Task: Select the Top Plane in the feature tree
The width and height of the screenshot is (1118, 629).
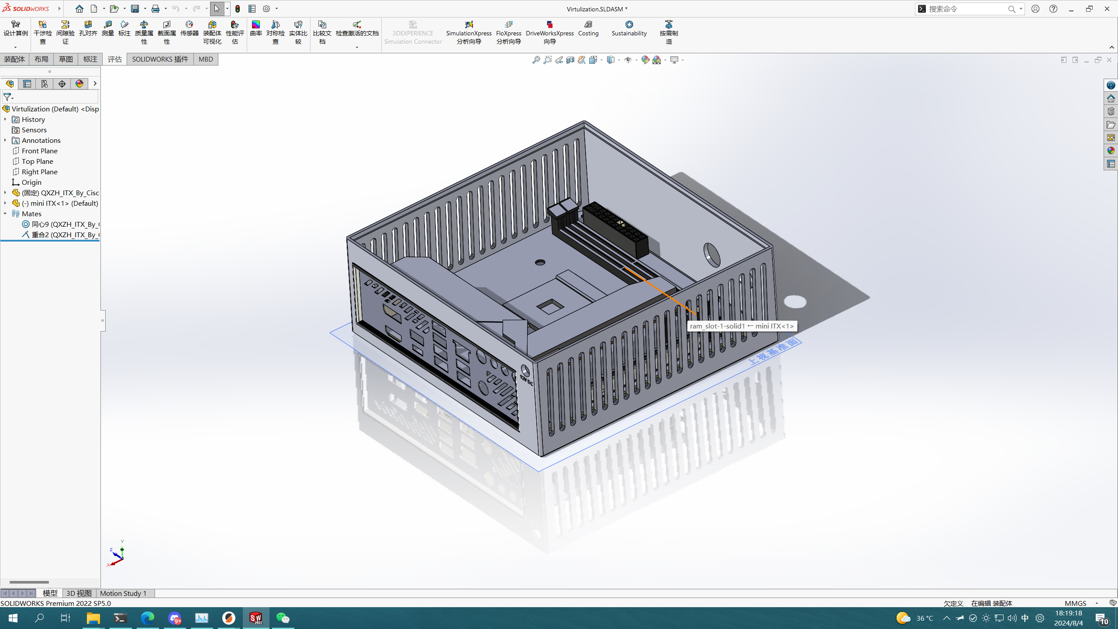Action: (x=37, y=161)
